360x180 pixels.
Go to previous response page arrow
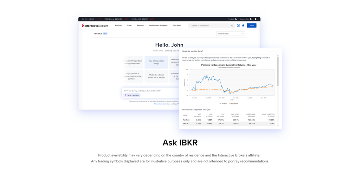click(271, 51)
